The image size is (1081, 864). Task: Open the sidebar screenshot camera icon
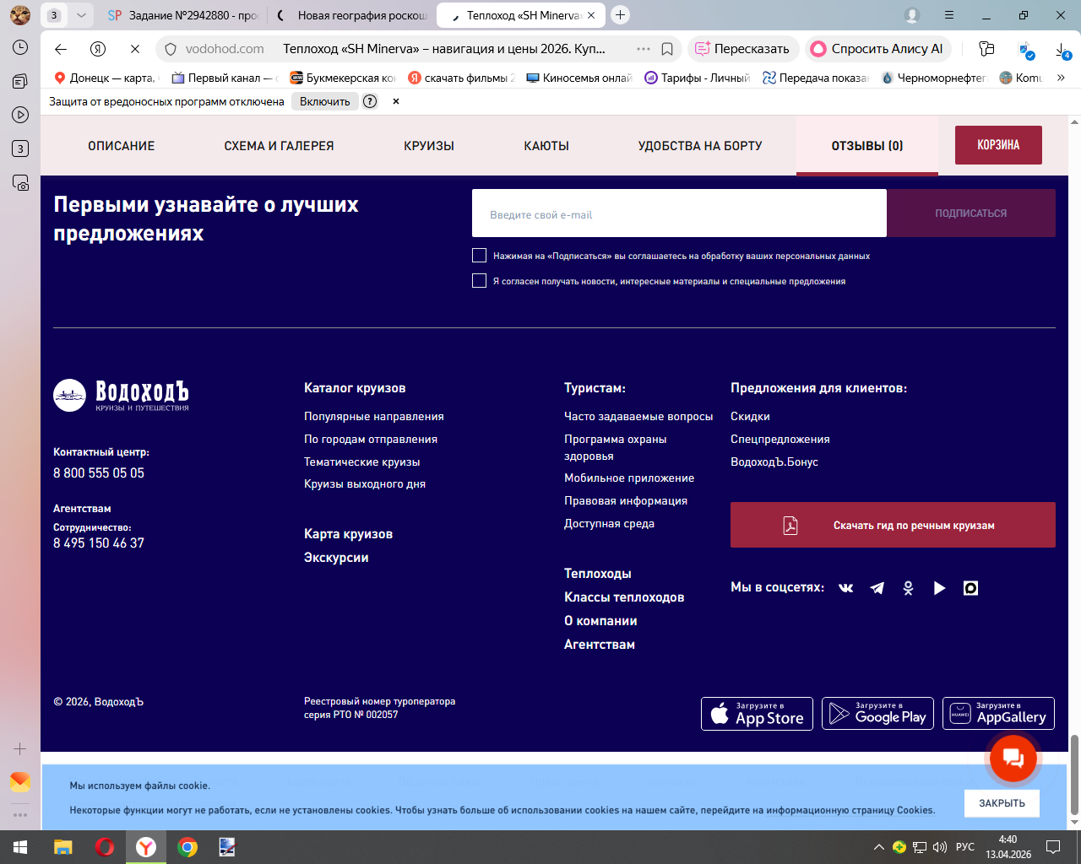20,182
